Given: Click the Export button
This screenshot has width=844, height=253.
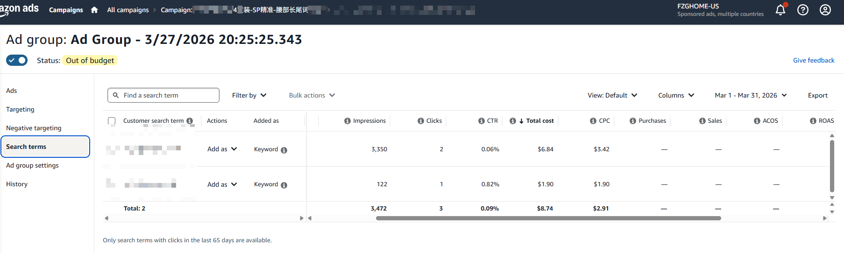Looking at the screenshot, I should tap(817, 95).
